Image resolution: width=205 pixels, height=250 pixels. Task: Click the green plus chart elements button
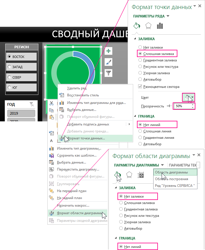[x=108, y=51]
